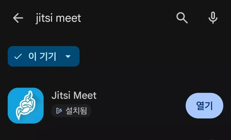Select the Jitsi Meet search result row
The width and height of the screenshot is (231, 140).
pyautogui.click(x=116, y=106)
